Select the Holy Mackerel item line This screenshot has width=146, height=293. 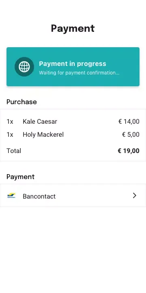pyautogui.click(x=73, y=135)
